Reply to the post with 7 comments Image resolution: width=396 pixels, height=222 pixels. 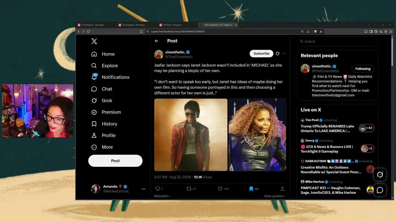point(159,189)
